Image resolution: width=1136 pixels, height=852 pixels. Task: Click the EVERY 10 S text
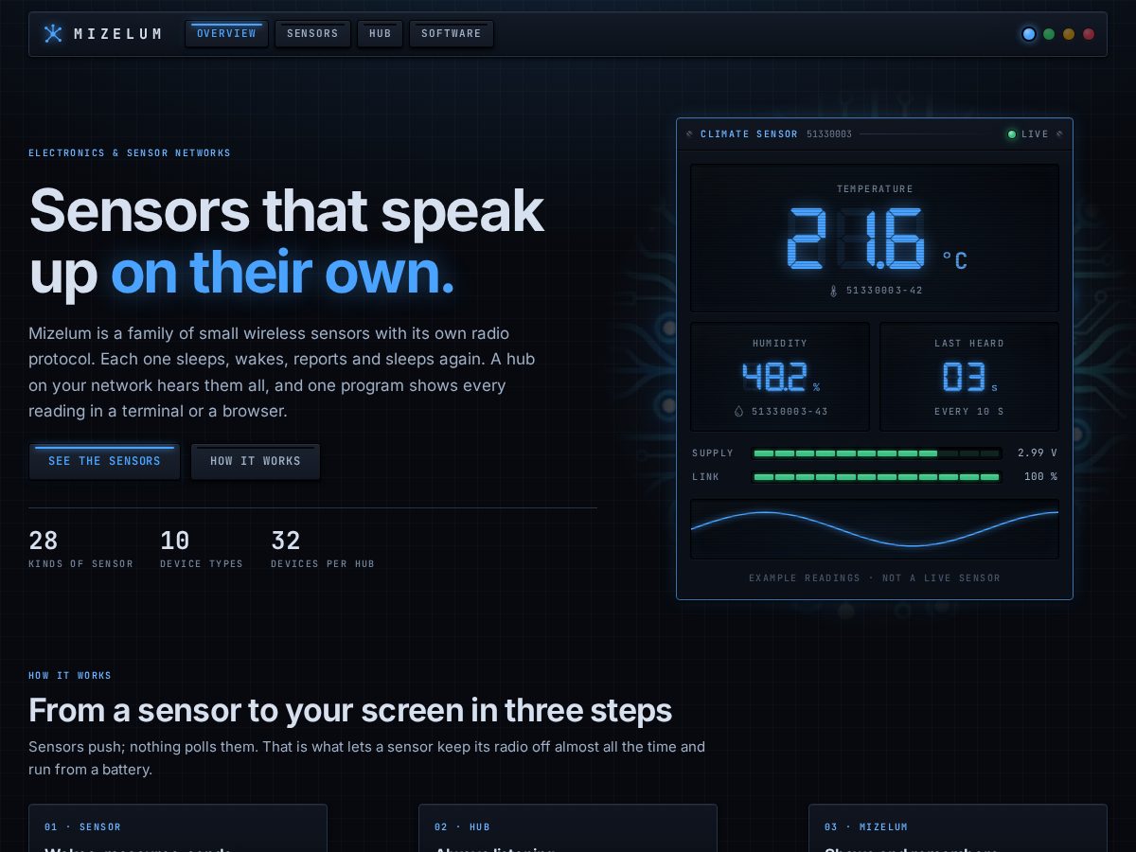point(969,412)
